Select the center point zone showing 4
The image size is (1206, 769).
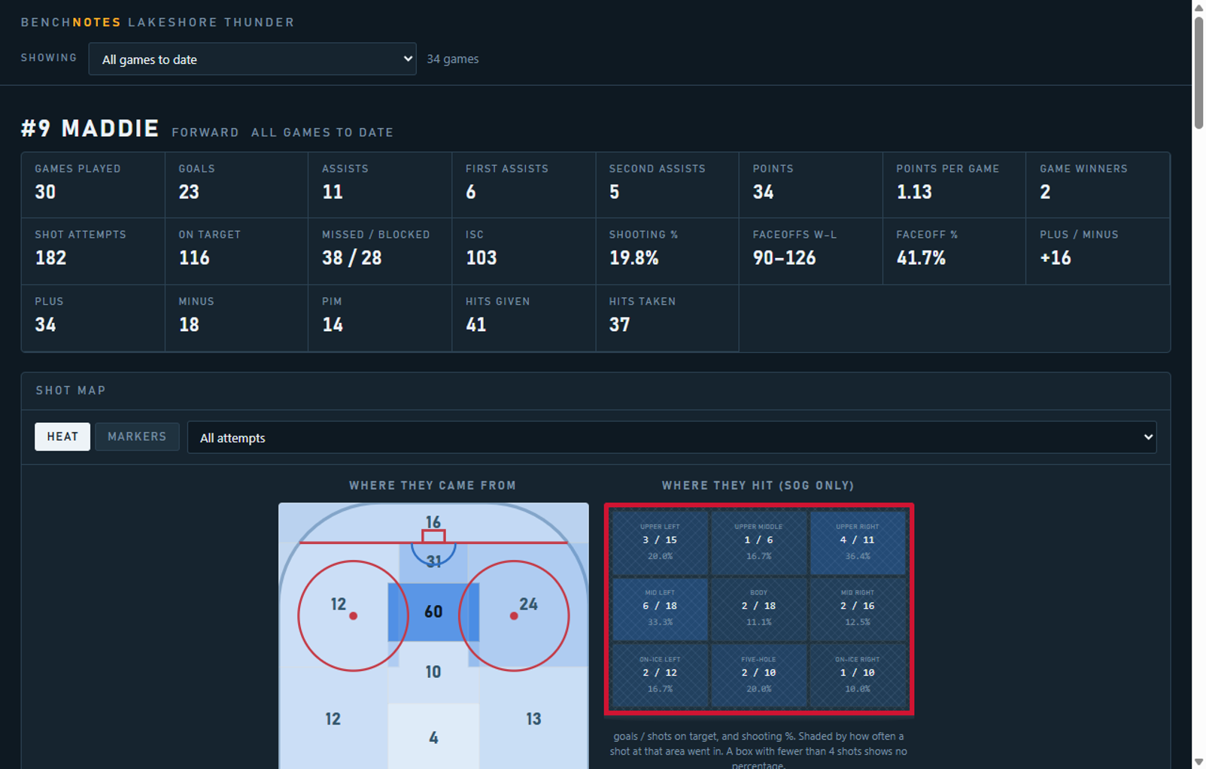433,737
